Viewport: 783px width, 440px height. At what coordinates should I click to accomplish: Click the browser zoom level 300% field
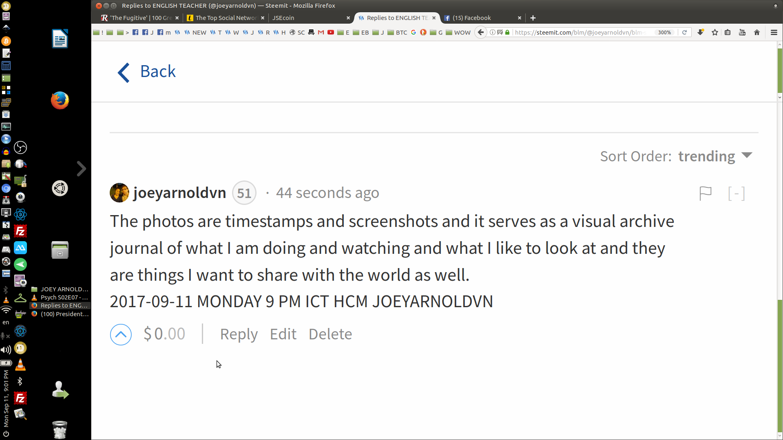664,32
